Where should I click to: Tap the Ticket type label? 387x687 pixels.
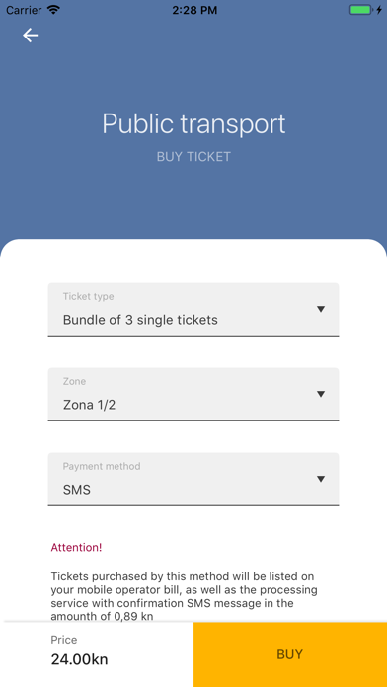click(89, 297)
